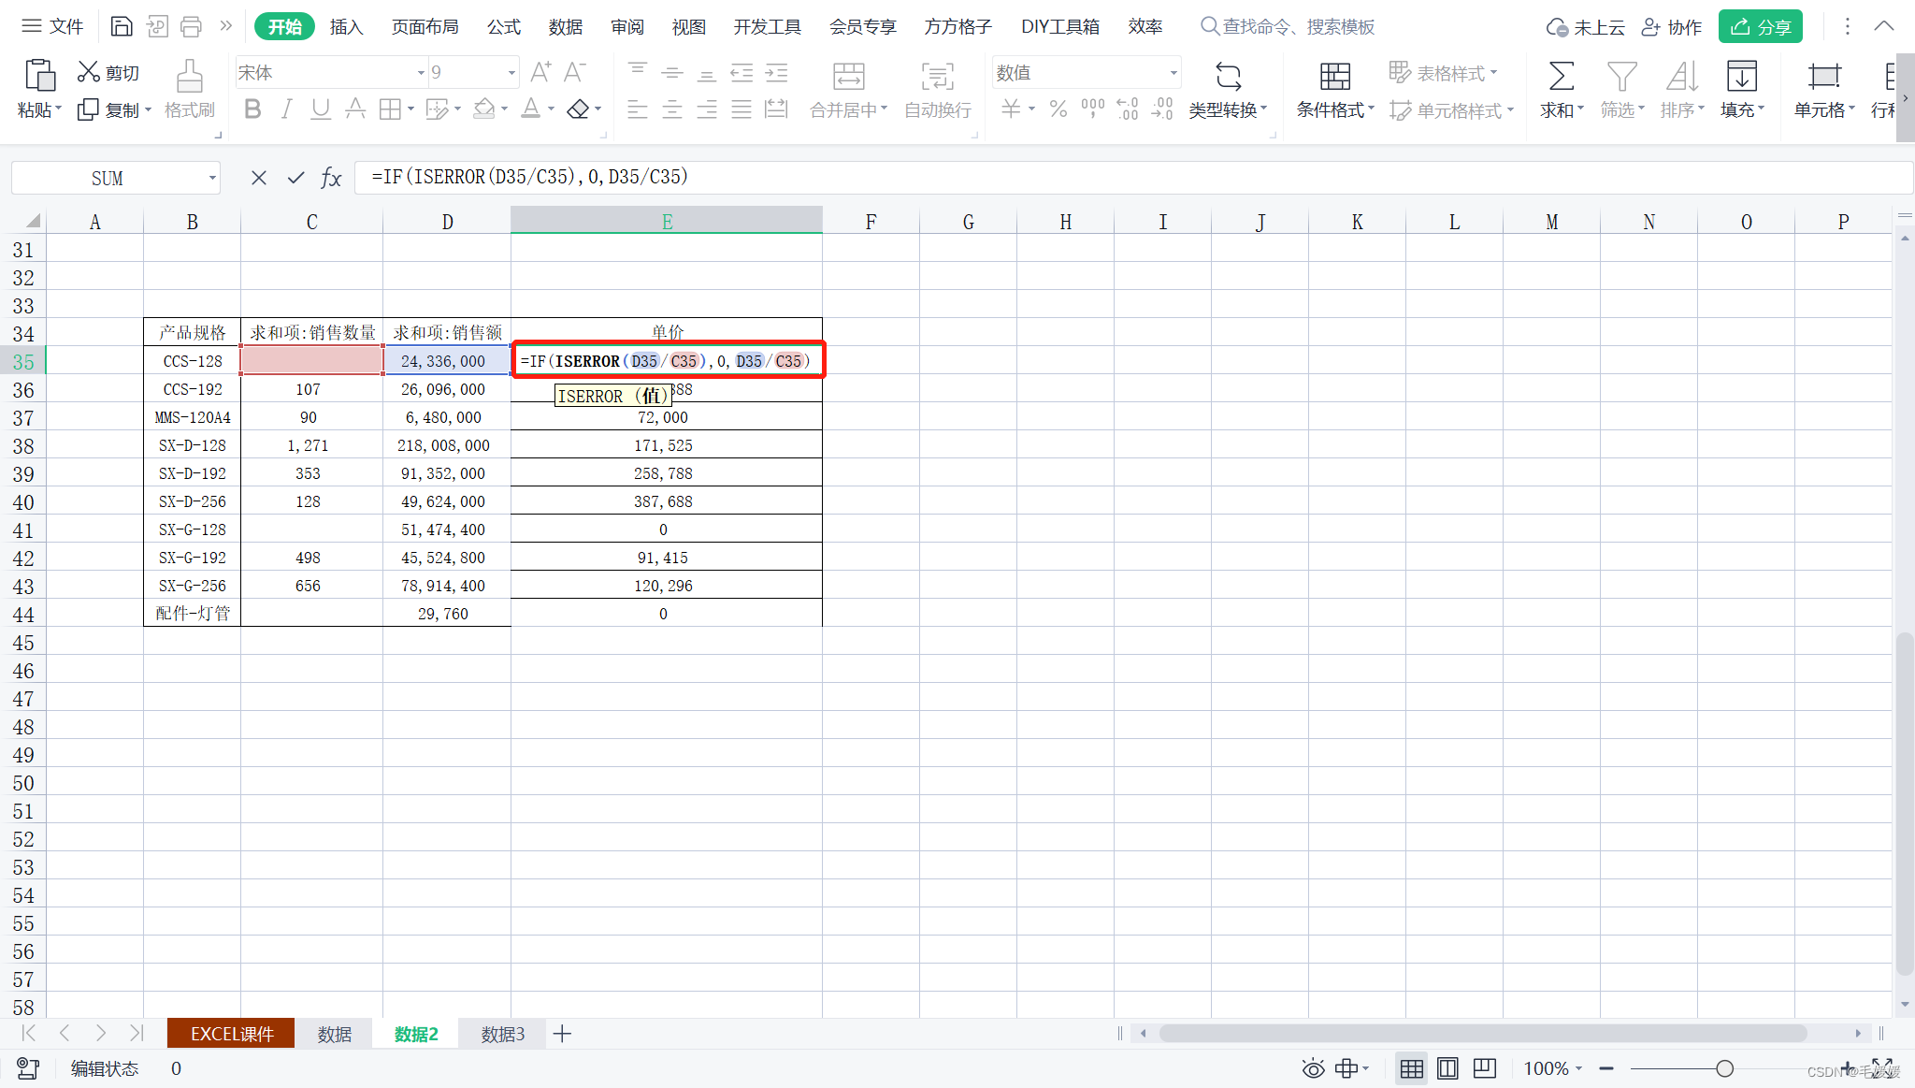The width and height of the screenshot is (1915, 1088).
Task: Click the 分享 share button
Action: (x=1761, y=26)
